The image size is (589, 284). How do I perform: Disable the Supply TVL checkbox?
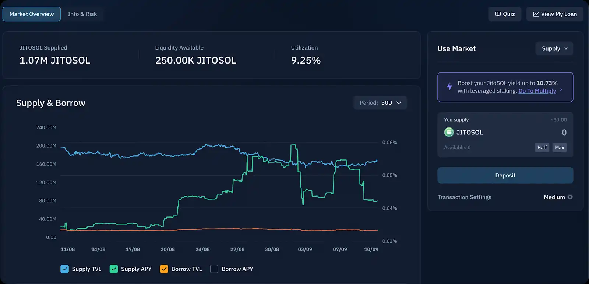point(64,269)
